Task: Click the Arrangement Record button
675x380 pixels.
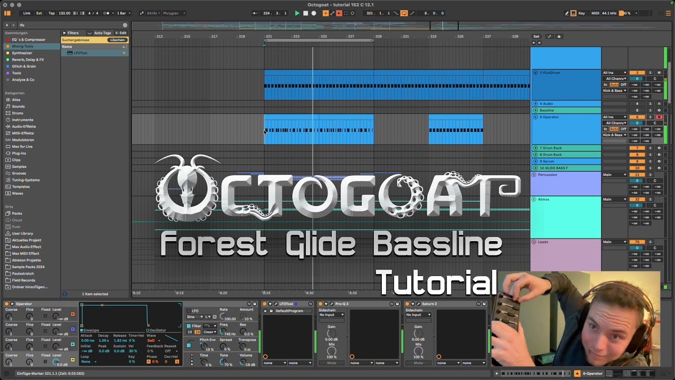Action: [x=313, y=13]
